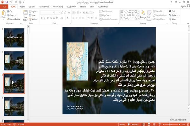Click the Sign in link

click(183, 7)
